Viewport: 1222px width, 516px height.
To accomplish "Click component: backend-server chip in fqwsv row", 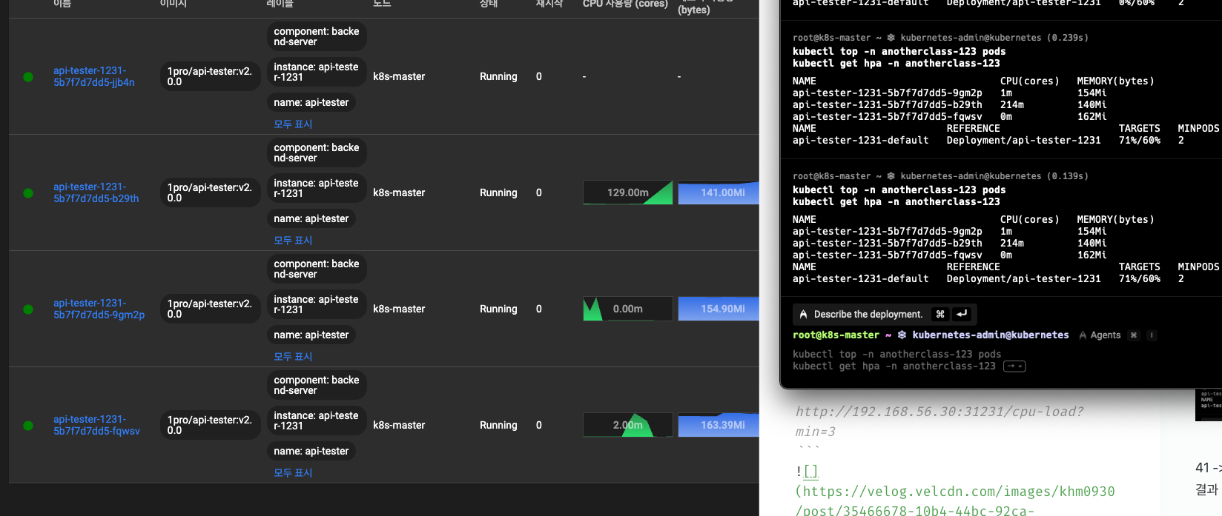I will (317, 385).
